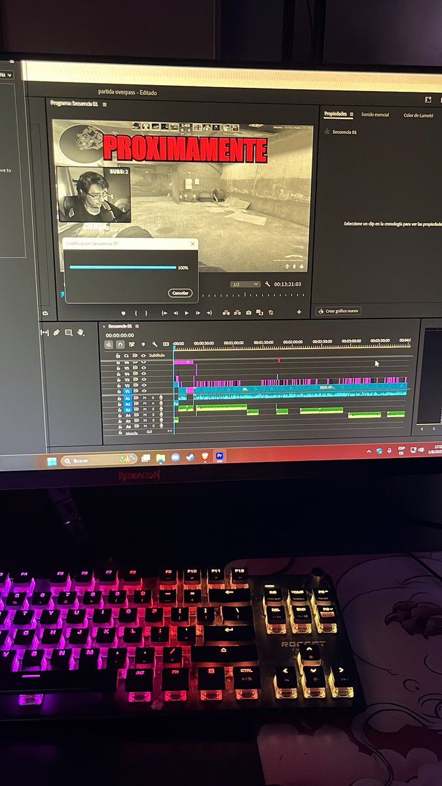The width and height of the screenshot is (442, 786).
Task: Toggle track targeting for V1
Action: (128, 391)
